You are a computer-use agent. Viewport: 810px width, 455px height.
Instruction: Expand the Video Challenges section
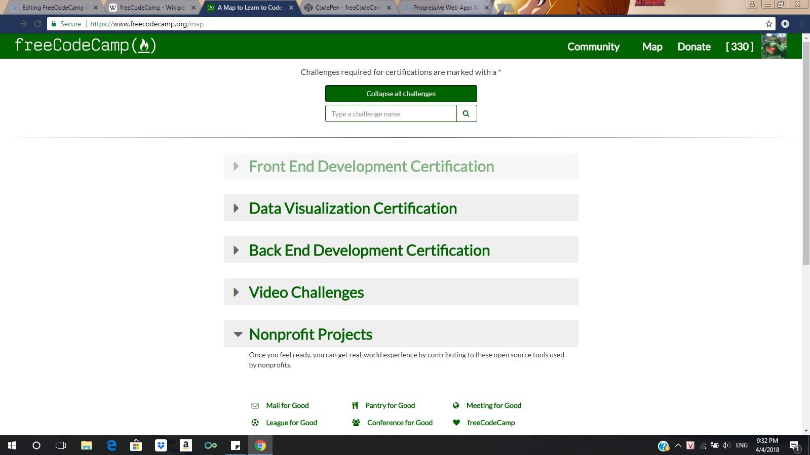(x=401, y=292)
